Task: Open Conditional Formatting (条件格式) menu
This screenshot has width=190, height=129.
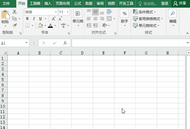Action: coord(144,12)
